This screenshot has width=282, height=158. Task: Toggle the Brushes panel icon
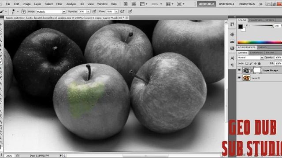[x=23, y=11]
